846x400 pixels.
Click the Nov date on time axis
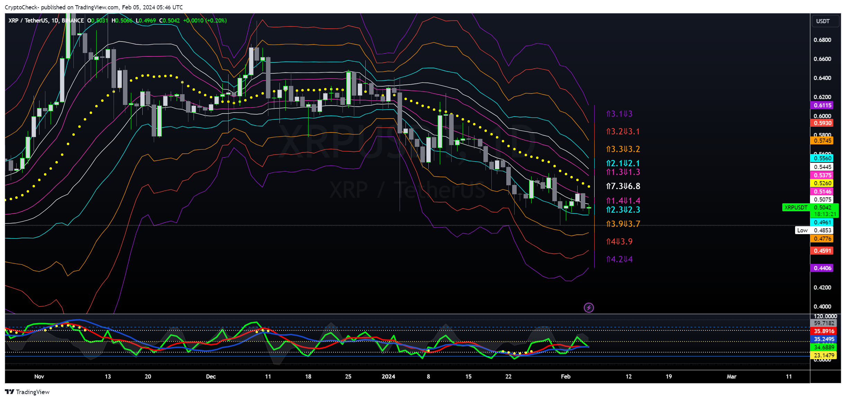pyautogui.click(x=39, y=376)
